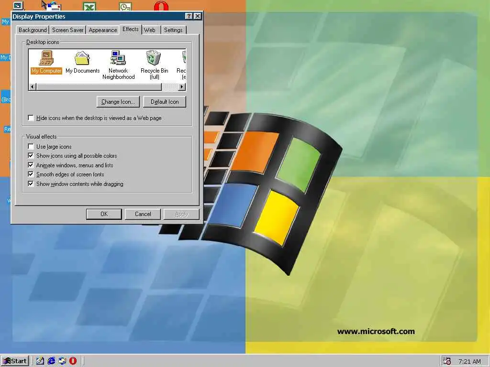Select the Recycle Bin (full) icon

(154, 65)
